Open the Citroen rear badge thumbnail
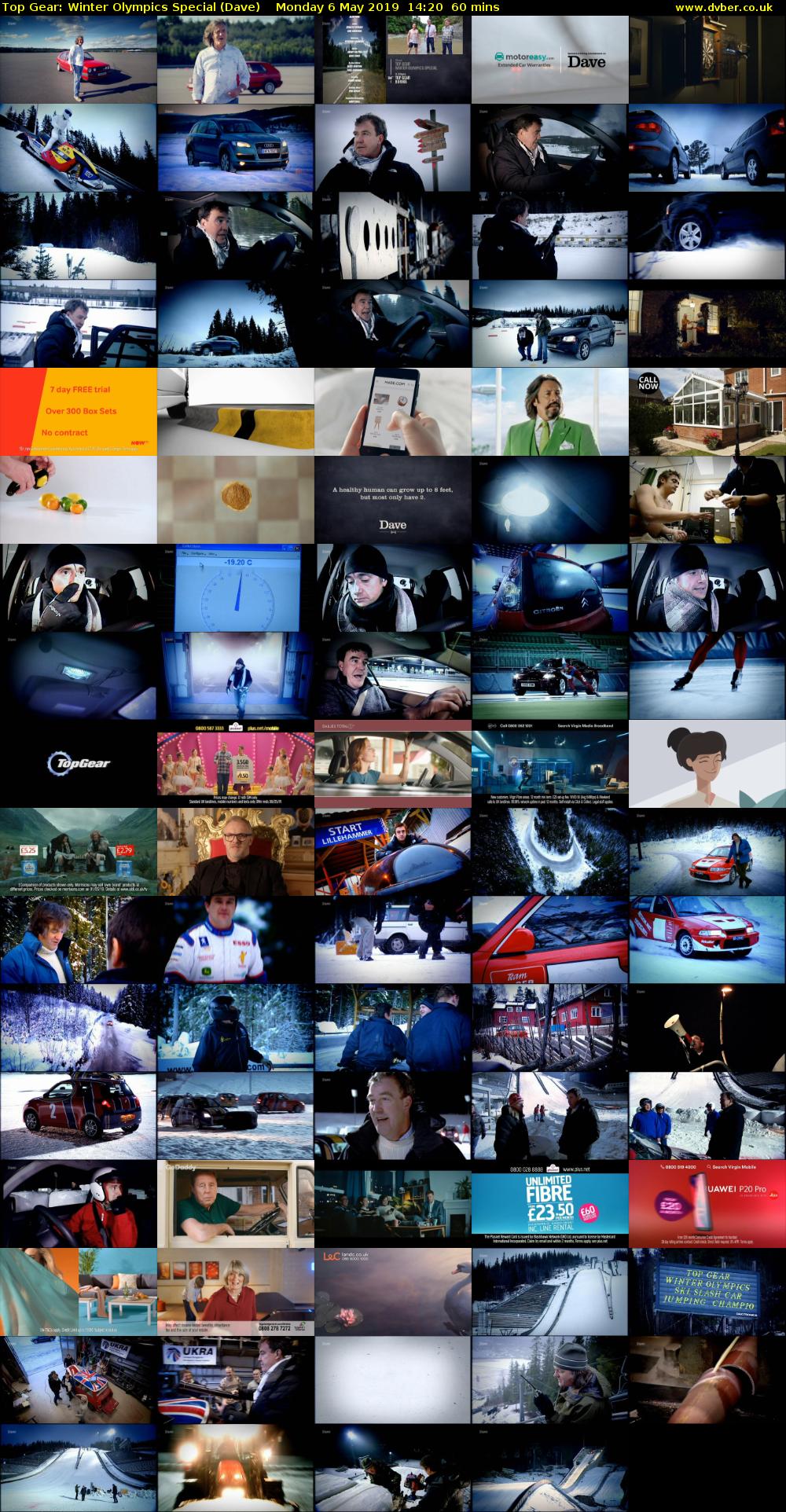 click(549, 588)
